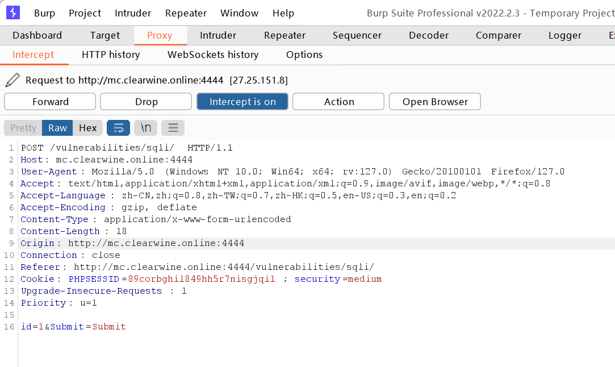Open the HTTP history sub-tab
The width and height of the screenshot is (615, 367).
point(111,55)
